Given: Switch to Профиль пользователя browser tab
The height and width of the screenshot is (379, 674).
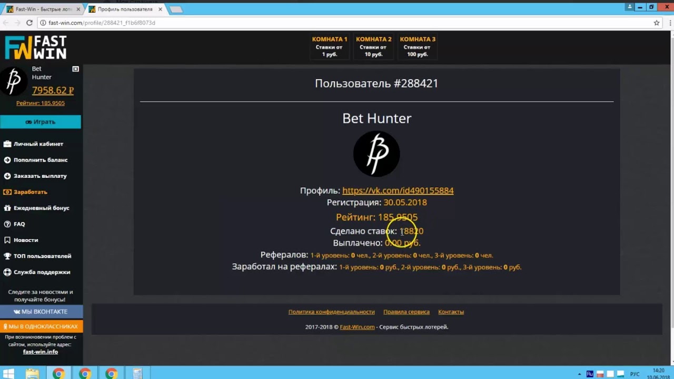Looking at the screenshot, I should tap(124, 9).
